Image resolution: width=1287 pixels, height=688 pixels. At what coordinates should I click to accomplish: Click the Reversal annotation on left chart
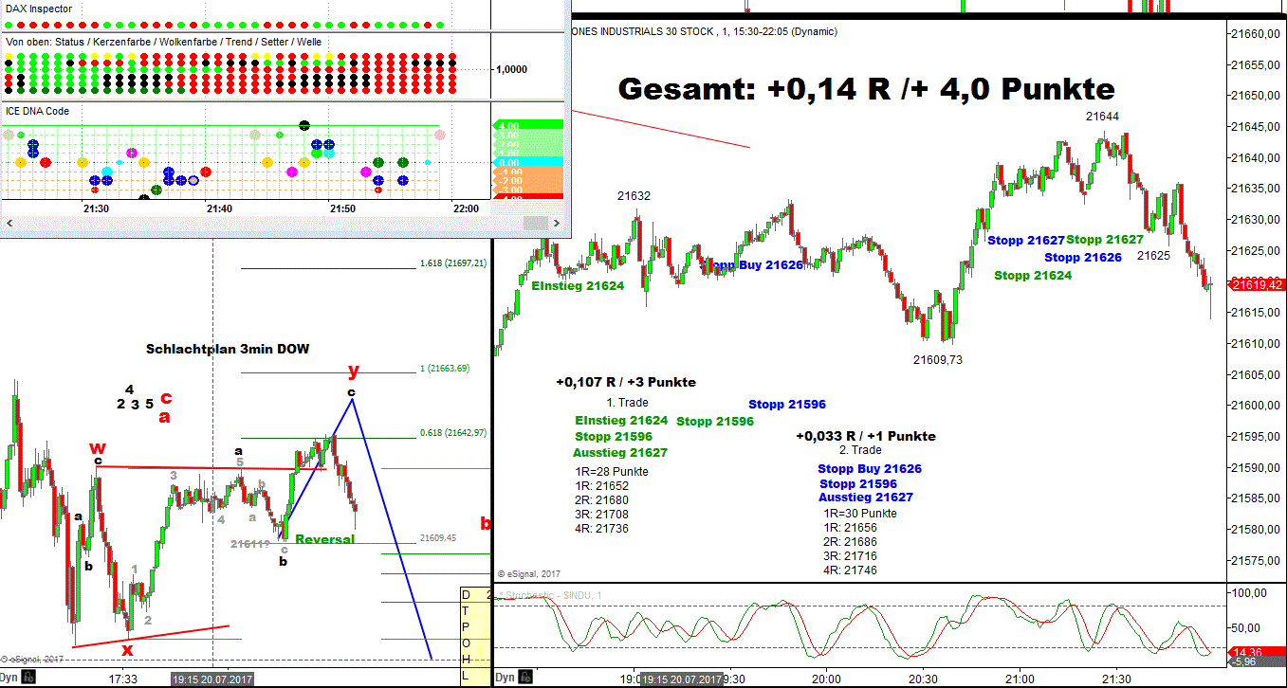pos(324,539)
